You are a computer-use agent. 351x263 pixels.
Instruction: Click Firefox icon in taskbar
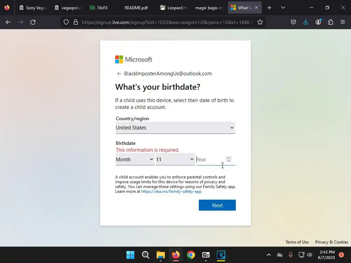point(176,255)
